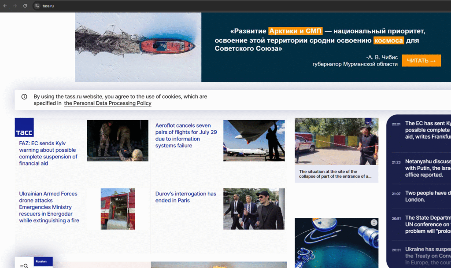Open entrance collapse site video thumbnail
The image size is (451, 268).
coord(336,141)
